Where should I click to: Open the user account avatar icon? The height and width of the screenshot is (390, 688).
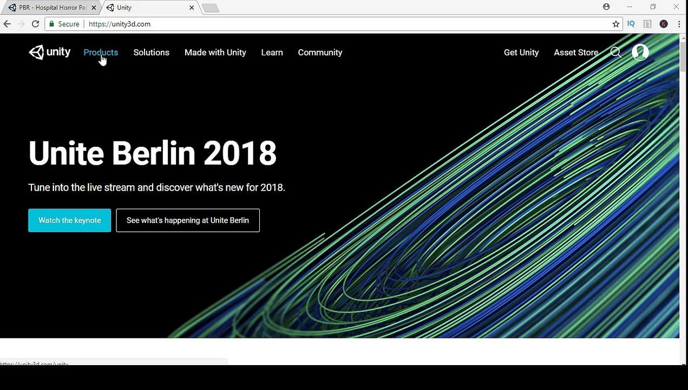point(640,52)
